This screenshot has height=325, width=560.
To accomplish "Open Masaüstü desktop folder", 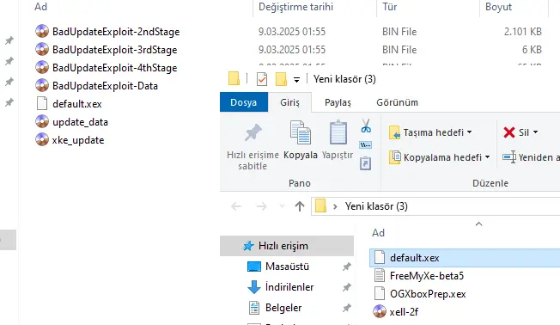I will pos(287,267).
